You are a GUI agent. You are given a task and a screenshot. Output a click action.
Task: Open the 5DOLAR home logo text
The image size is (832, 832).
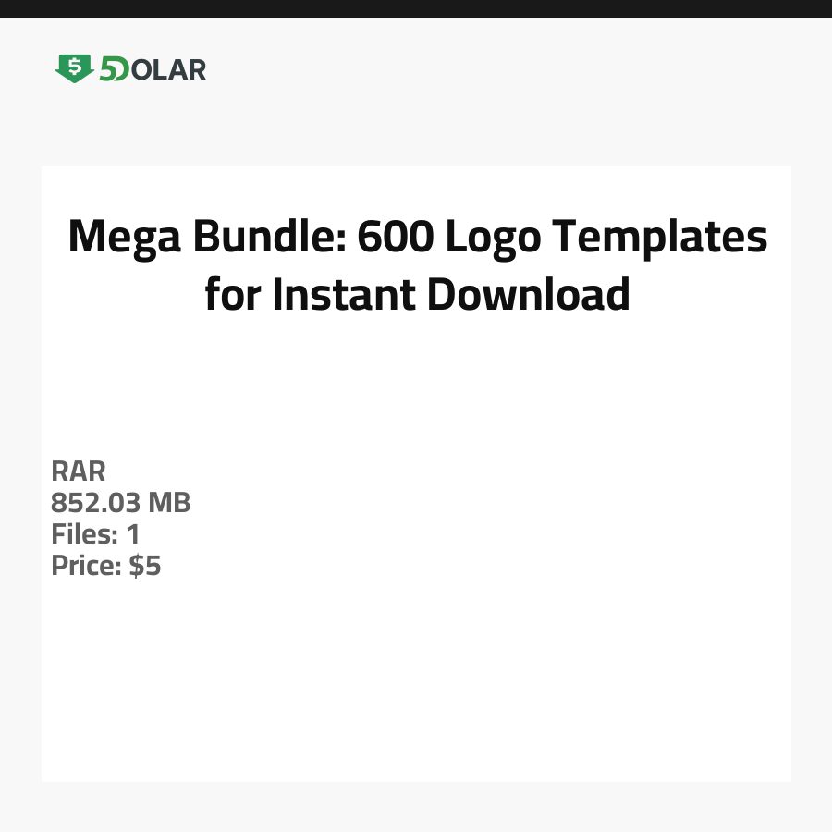coord(131,69)
